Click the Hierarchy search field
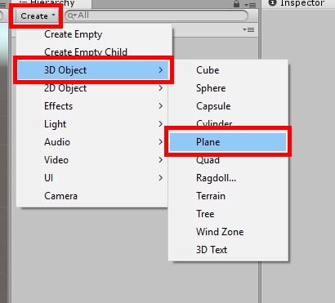The image size is (335, 303). [157, 16]
